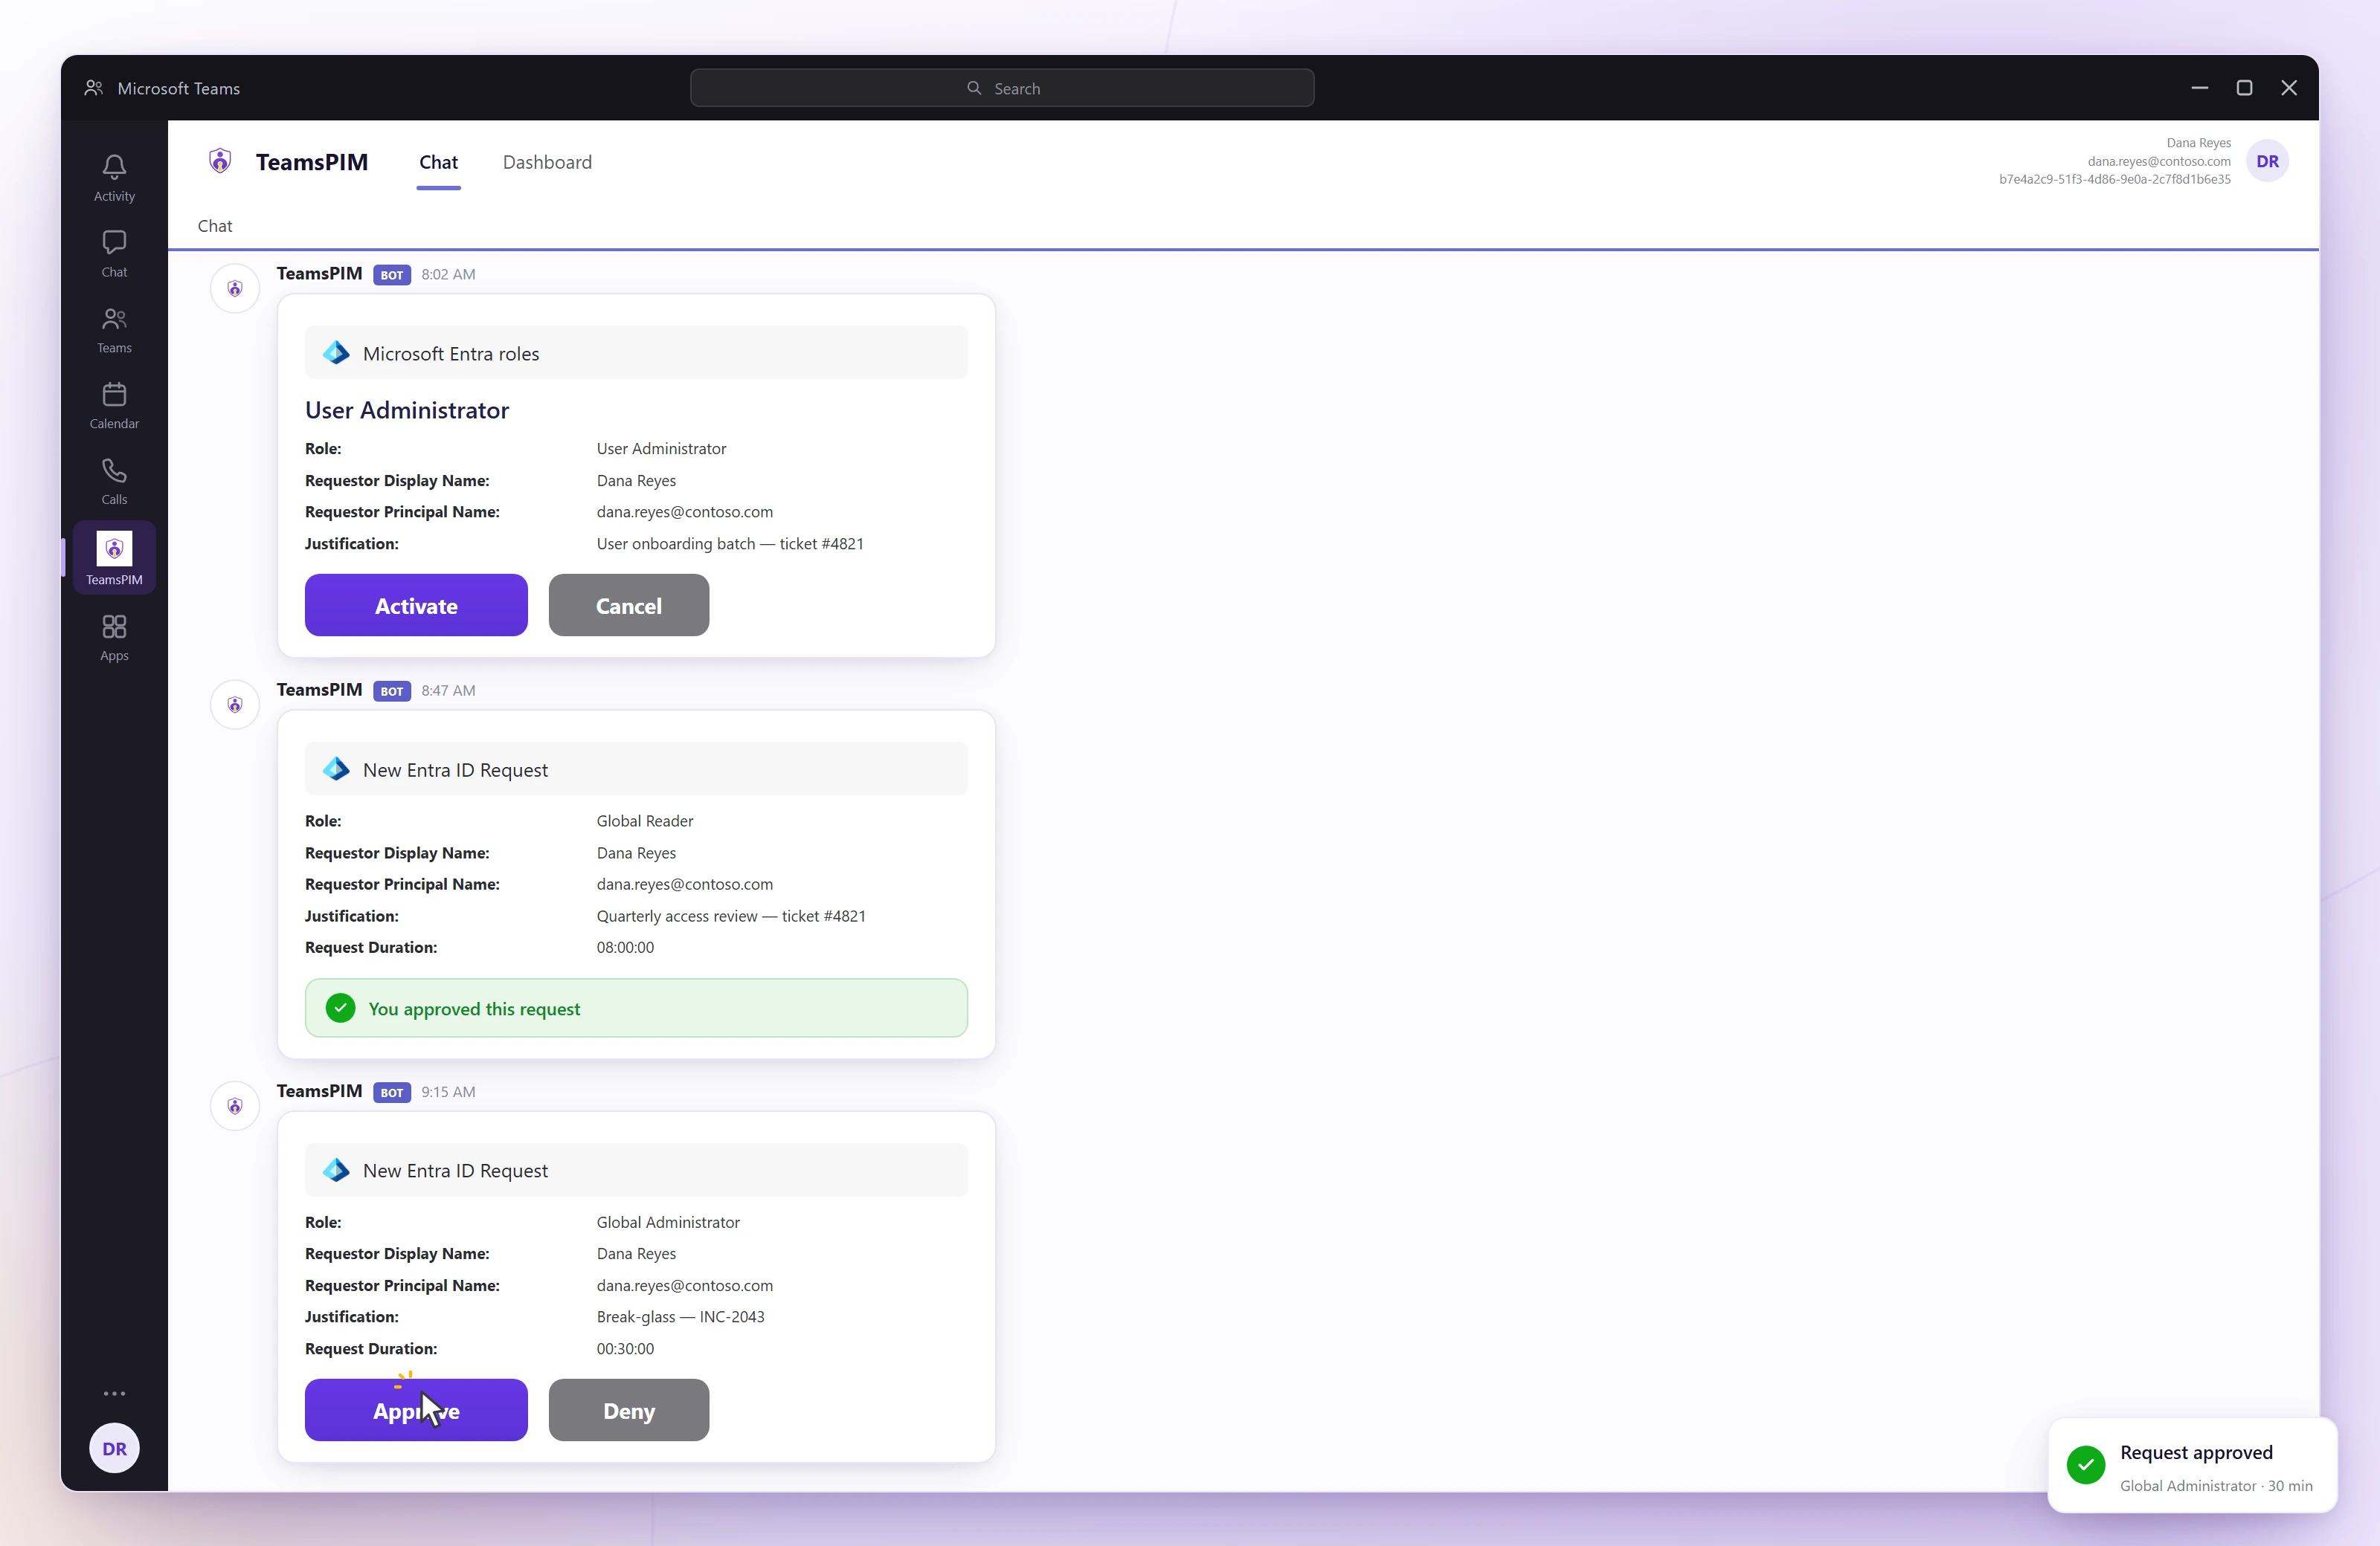This screenshot has width=2380, height=1546.
Task: Close the Microsoft Teams window
Action: (2289, 88)
